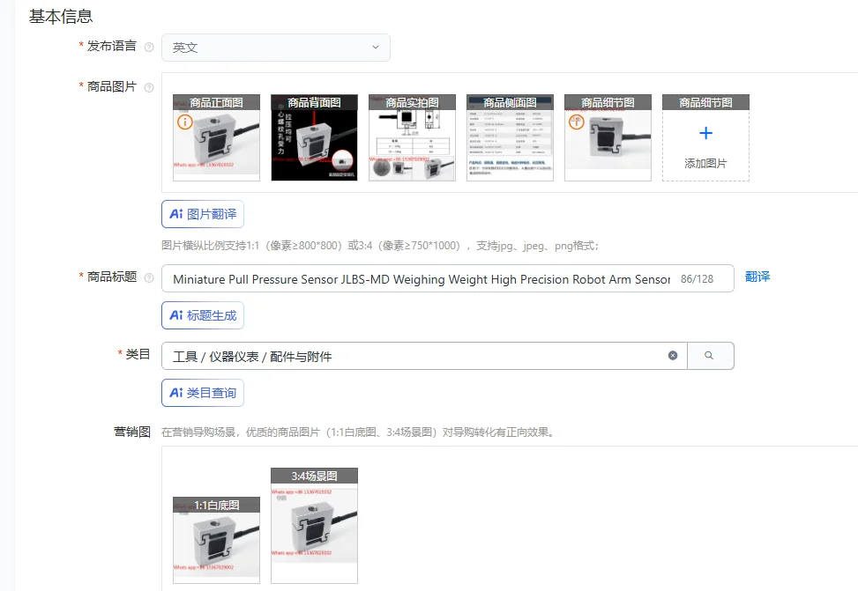Viewport: 858px width, 591px height.
Task: Click the AI 标题生成 button
Action: pyautogui.click(x=203, y=315)
